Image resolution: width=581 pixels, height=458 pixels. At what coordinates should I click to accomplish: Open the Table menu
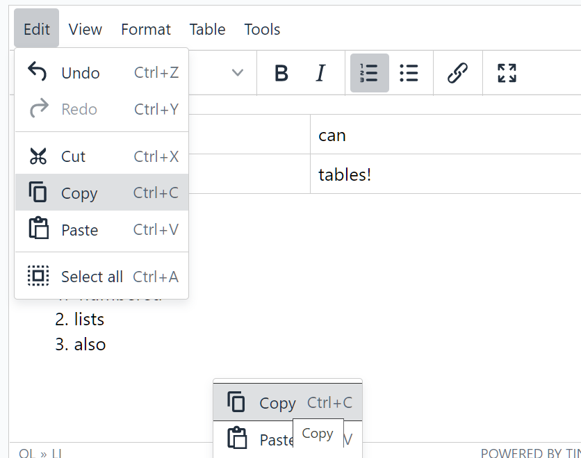tap(207, 29)
